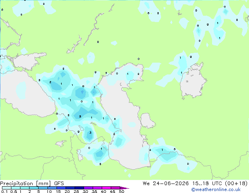Click the '15..18 UTC' time range text
The width and height of the screenshot is (249, 193).
click(x=207, y=184)
